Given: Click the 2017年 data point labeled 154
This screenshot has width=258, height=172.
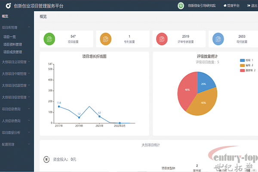Looking at the screenshot, I should click(59, 107).
